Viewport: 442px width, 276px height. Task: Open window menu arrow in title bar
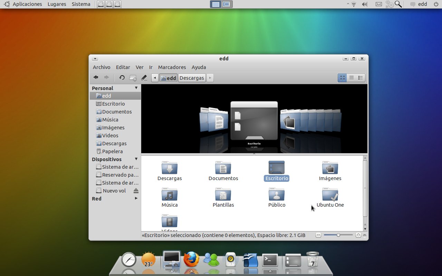pos(95,59)
